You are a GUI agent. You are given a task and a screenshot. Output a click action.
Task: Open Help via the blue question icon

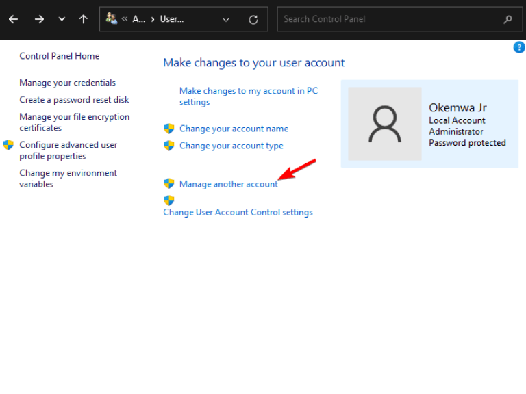point(519,47)
